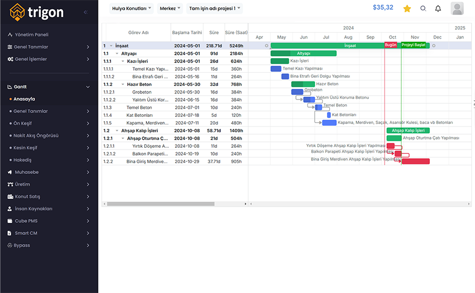Select the Kat Betonları task row
The height and width of the screenshot is (293, 475).
point(175,115)
